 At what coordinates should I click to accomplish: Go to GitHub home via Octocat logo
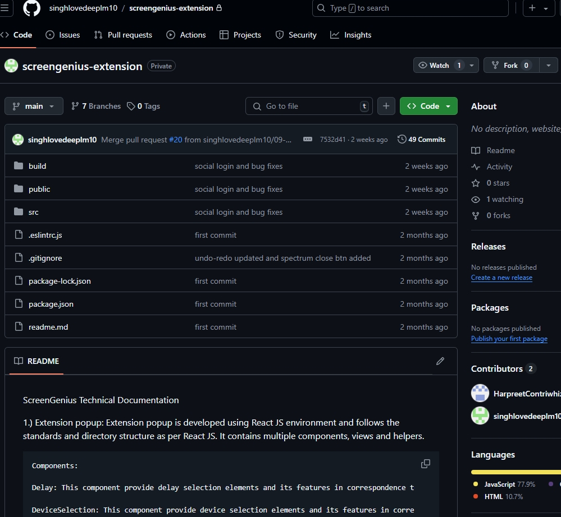(x=32, y=8)
